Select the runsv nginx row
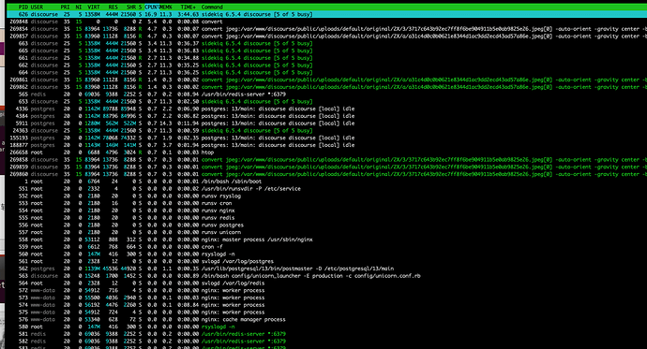 pos(327,211)
